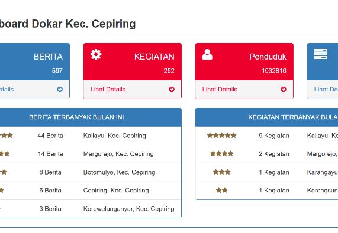Click the red arrow icon under KEGIATAN
338x233 pixels.
coord(172,89)
